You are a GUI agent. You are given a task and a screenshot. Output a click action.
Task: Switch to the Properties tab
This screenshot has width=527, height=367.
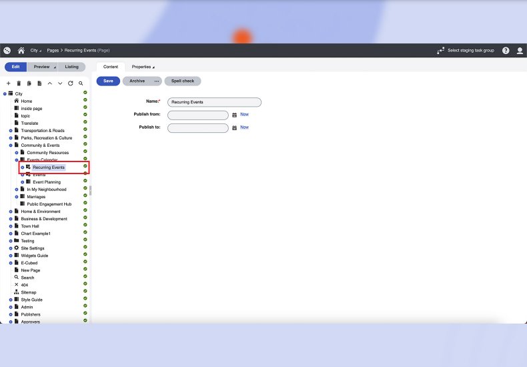142,67
